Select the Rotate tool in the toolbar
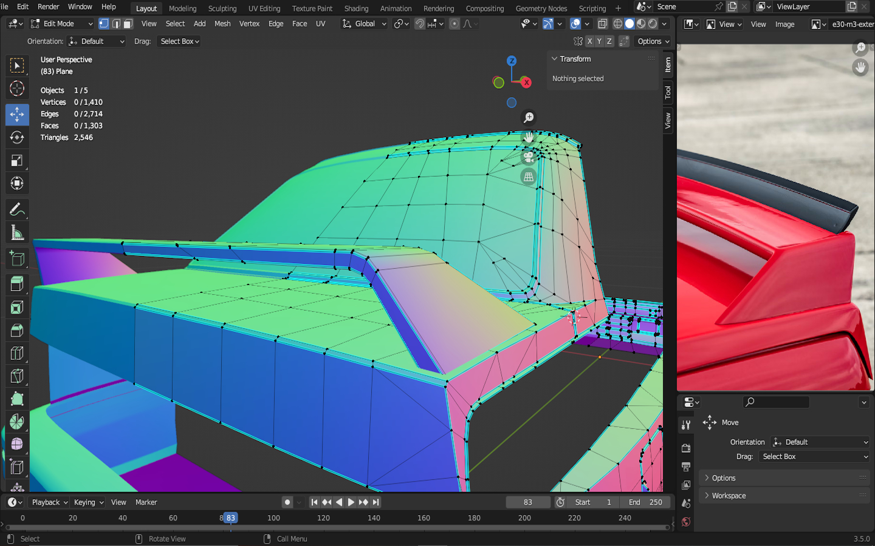Screen dimensions: 875x546 (17, 138)
